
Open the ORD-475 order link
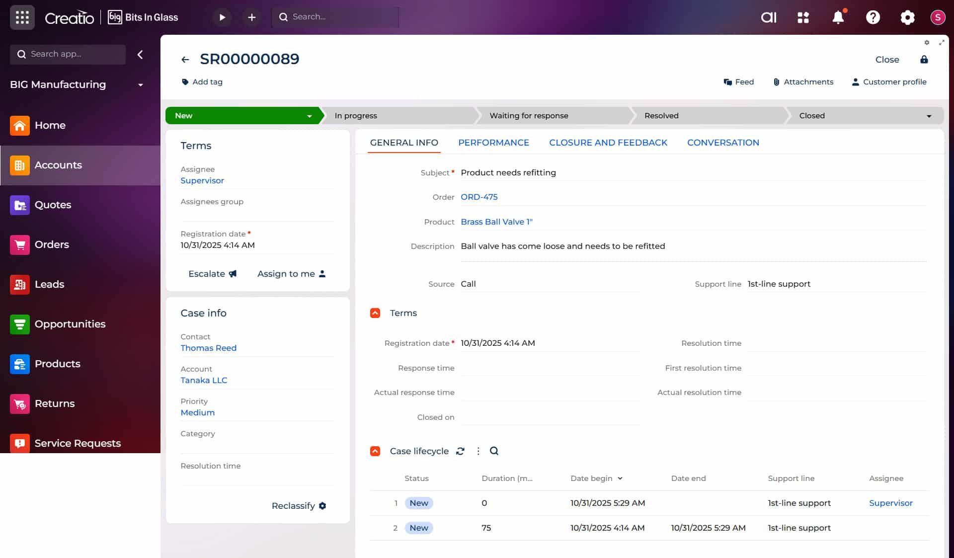[479, 197]
